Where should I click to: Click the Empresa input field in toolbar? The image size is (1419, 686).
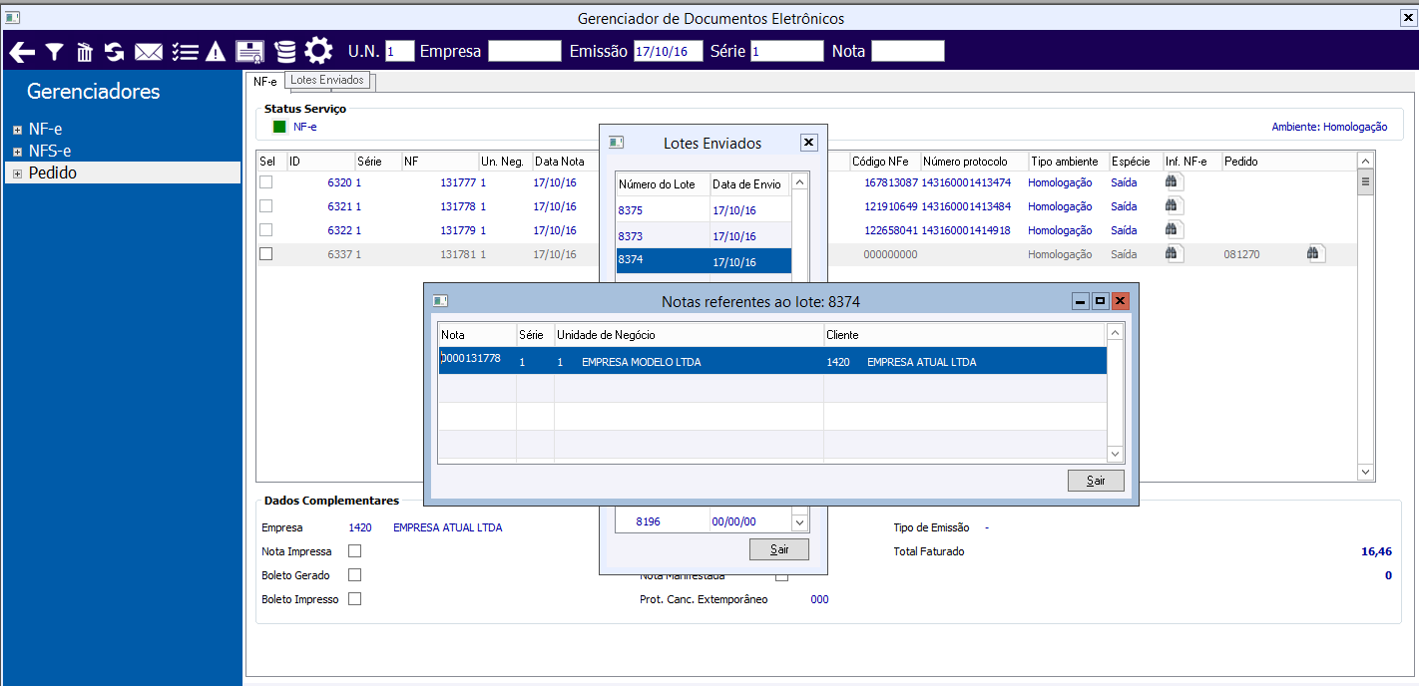click(524, 51)
